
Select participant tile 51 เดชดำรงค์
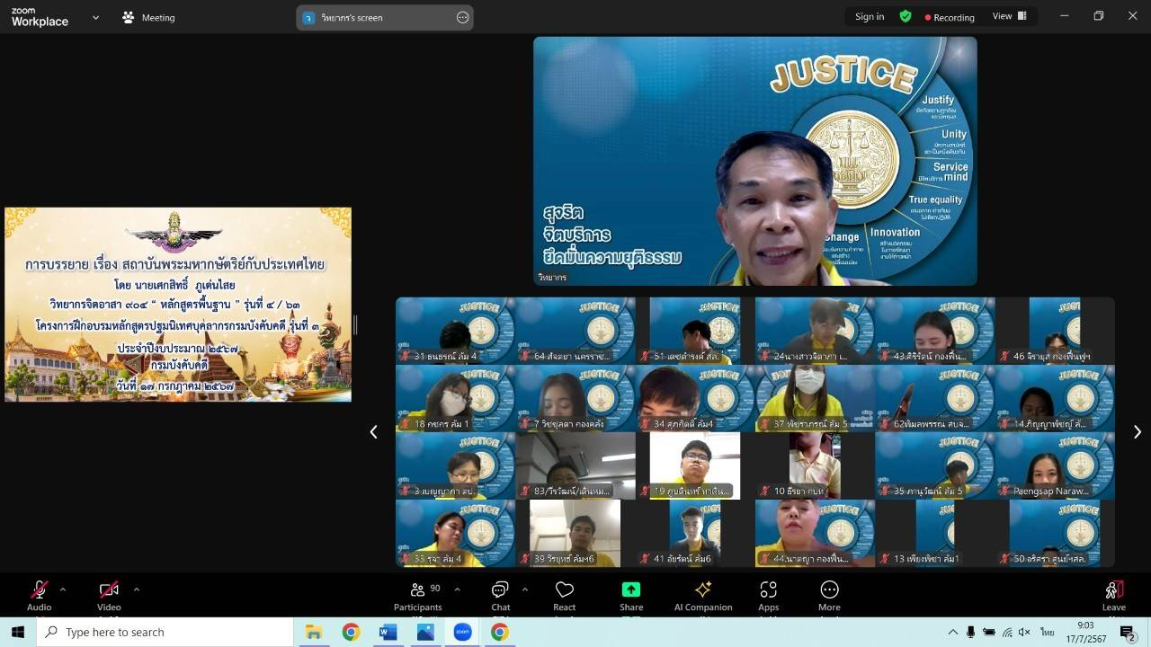[695, 331]
